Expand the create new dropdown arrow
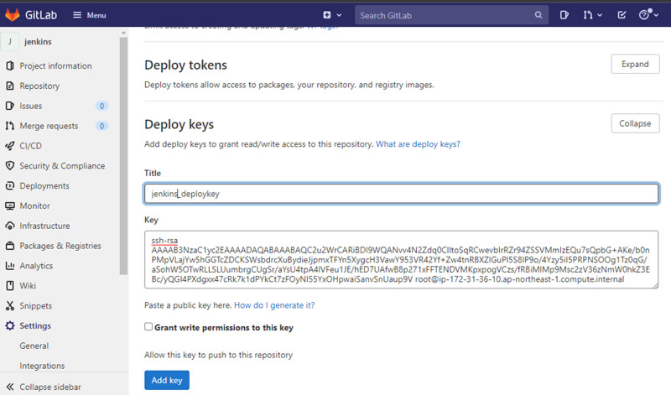The height and width of the screenshot is (395, 671). (339, 15)
